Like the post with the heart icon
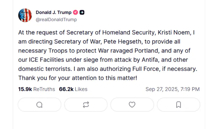215x129 pixels. (132, 105)
